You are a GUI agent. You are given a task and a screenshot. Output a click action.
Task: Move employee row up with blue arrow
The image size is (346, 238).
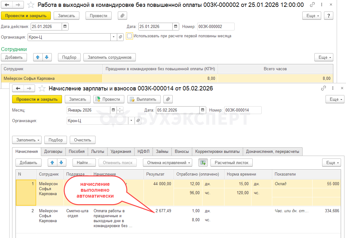pos(38,57)
